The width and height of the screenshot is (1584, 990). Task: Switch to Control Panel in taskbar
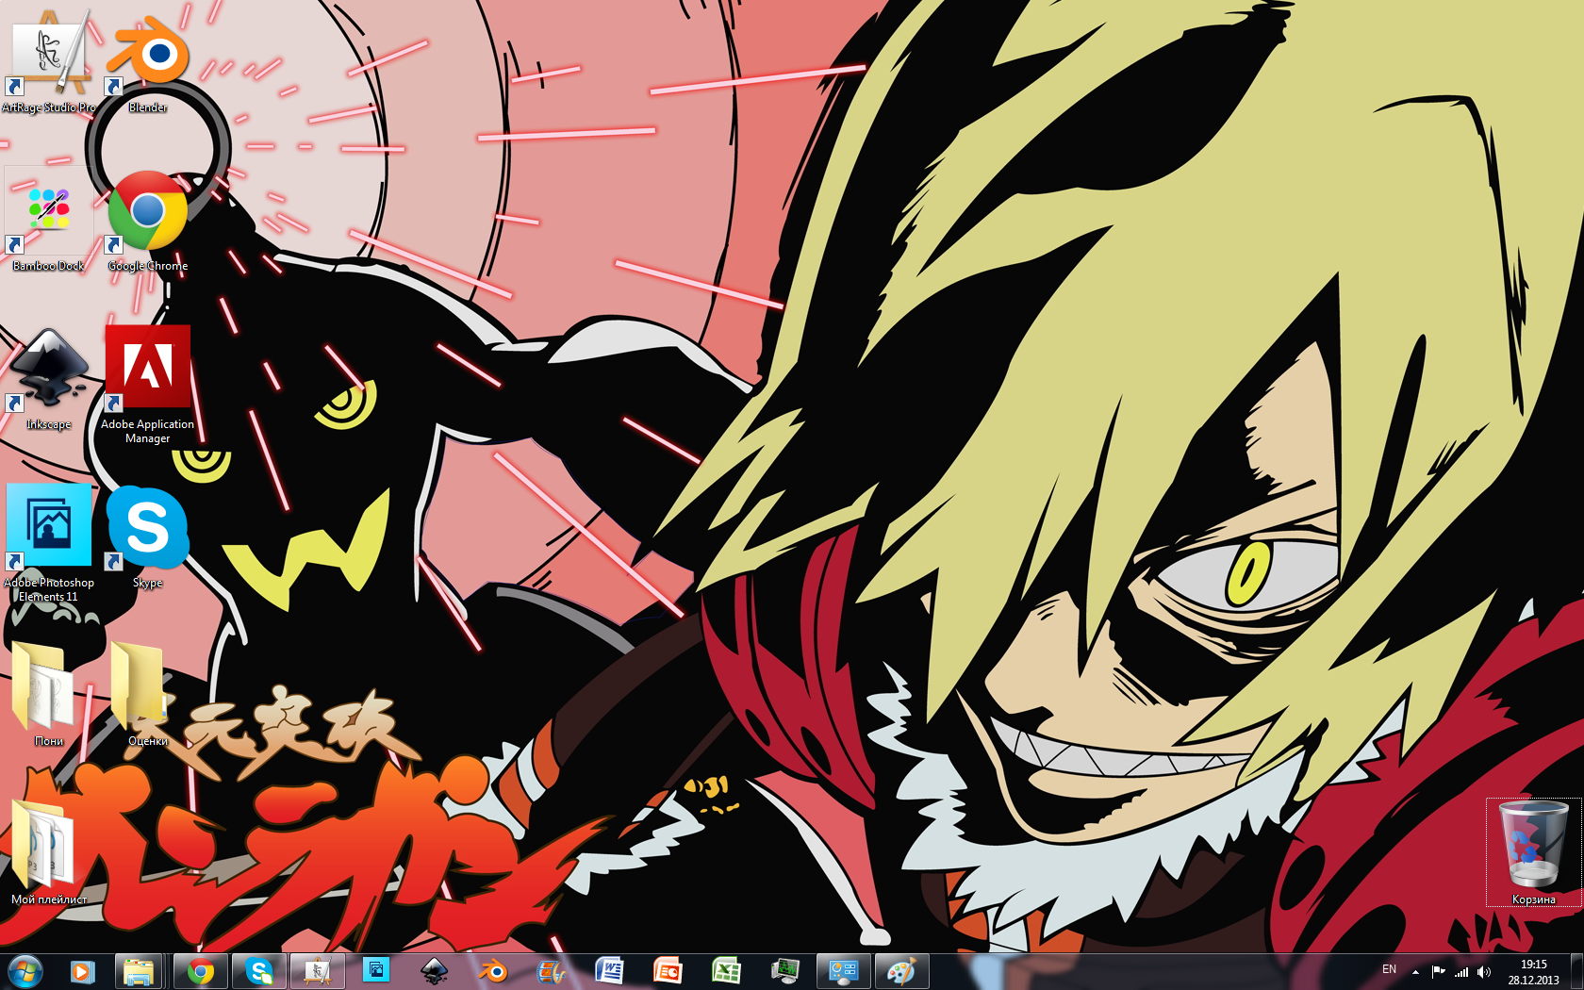(x=843, y=971)
